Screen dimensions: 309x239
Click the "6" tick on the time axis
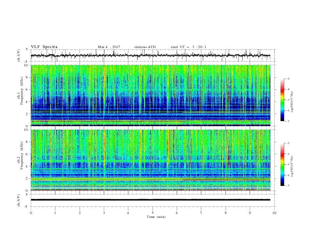point(177,213)
